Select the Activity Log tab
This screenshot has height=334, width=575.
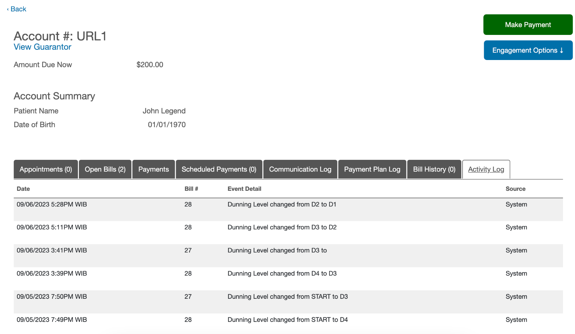point(486,169)
